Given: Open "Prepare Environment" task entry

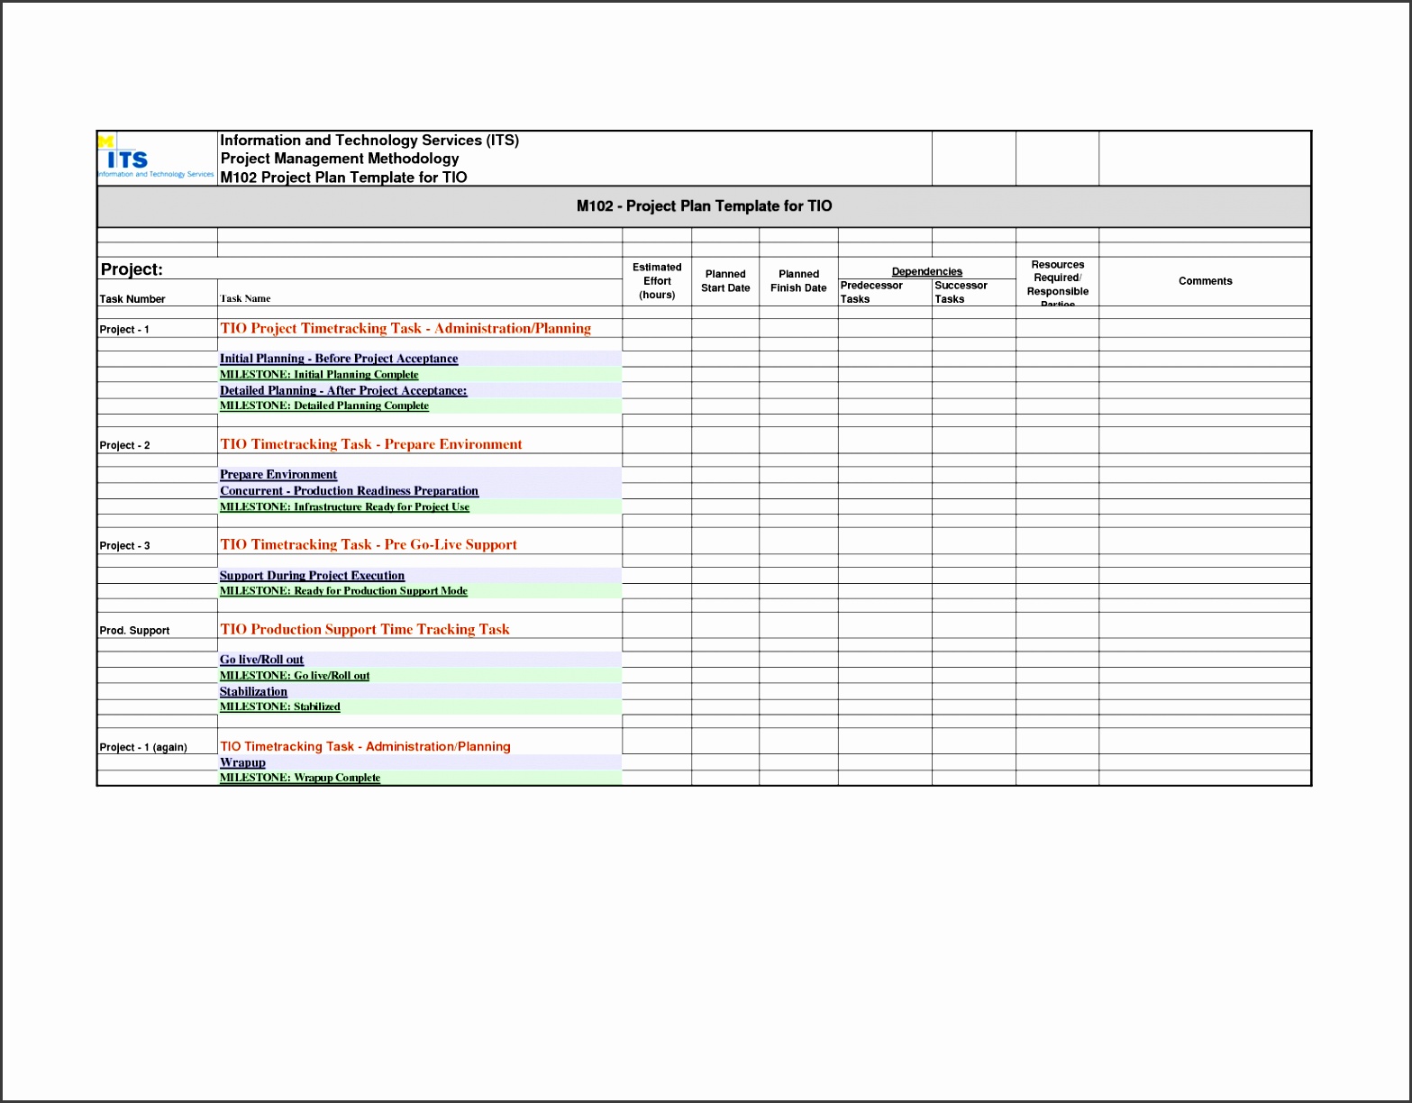Looking at the screenshot, I should point(278,474).
